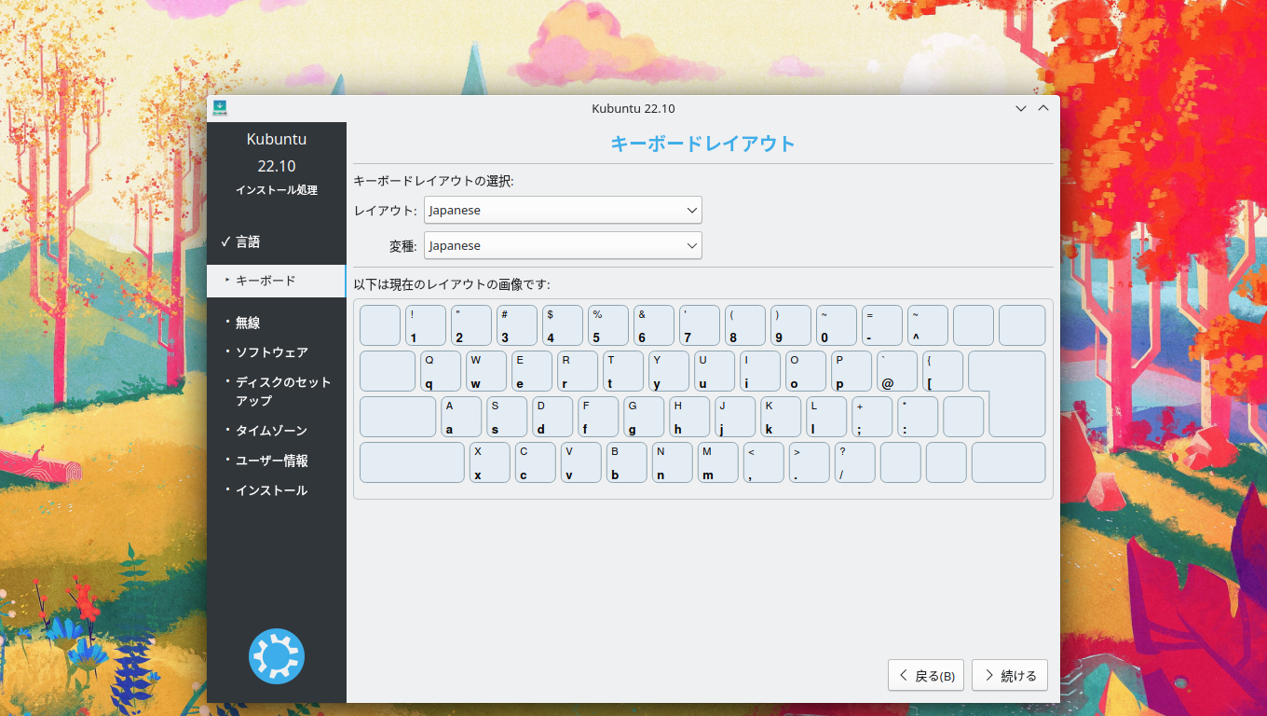Click the C key in keyboard preview
This screenshot has width=1267, height=716.
(x=536, y=462)
